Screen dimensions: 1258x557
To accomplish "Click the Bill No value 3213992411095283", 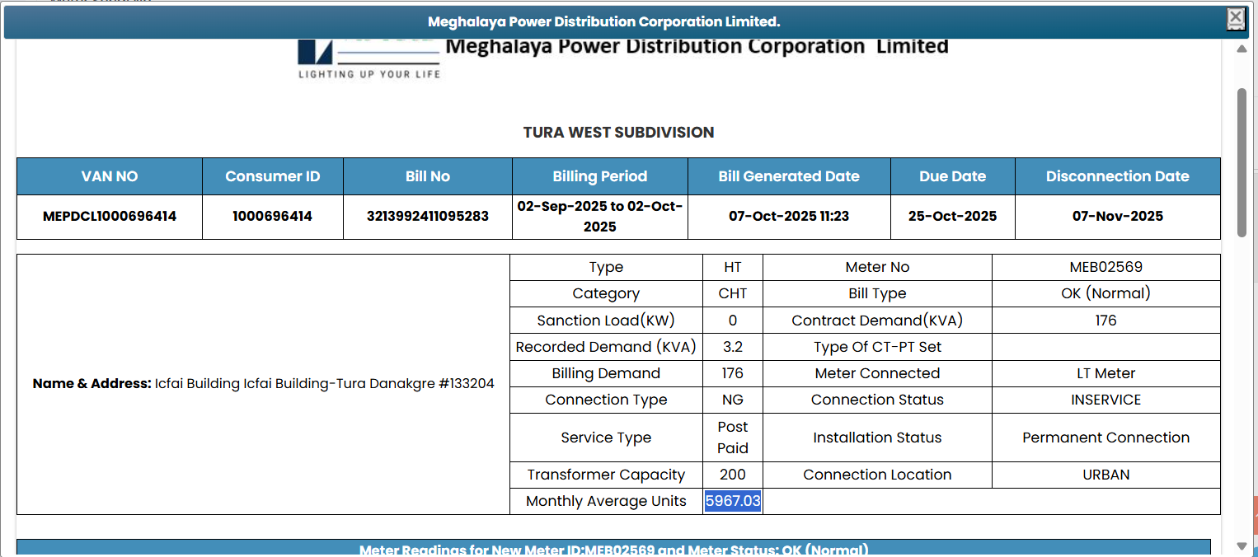I will (427, 217).
